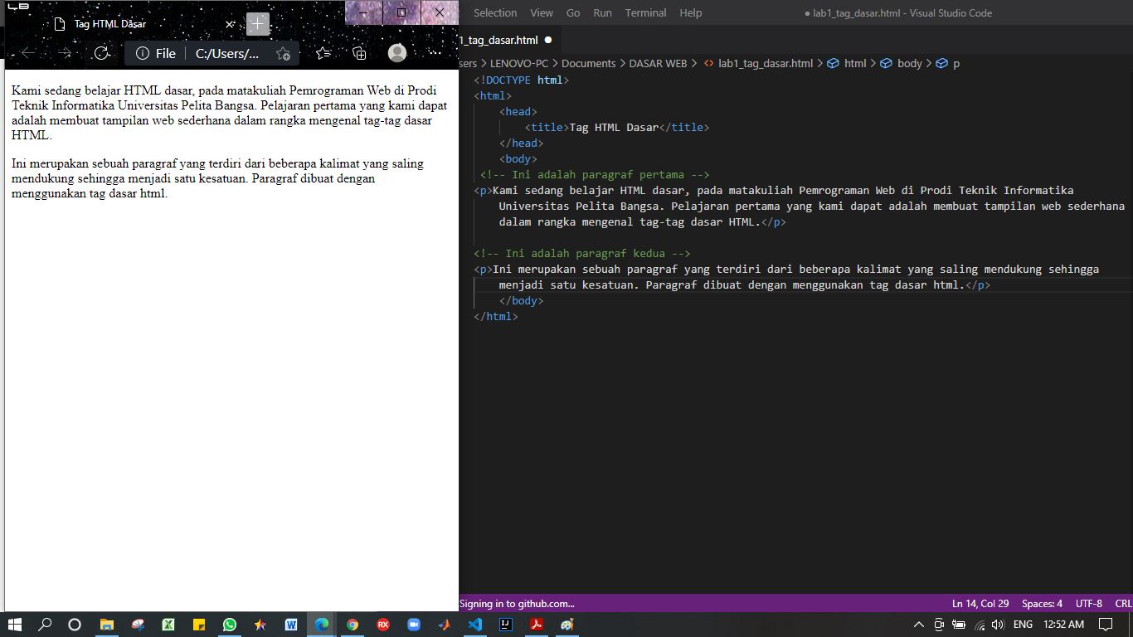Open p symbol breadcrumb
The image size is (1133, 637).
point(948,63)
